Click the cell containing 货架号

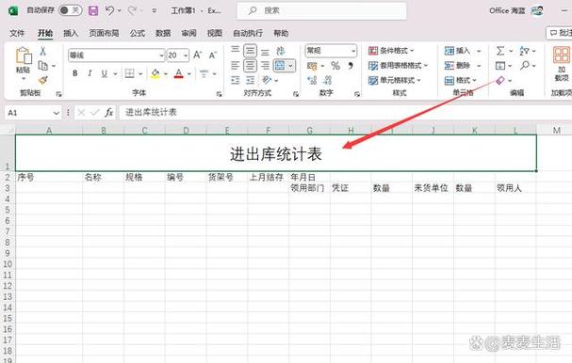coord(227,178)
